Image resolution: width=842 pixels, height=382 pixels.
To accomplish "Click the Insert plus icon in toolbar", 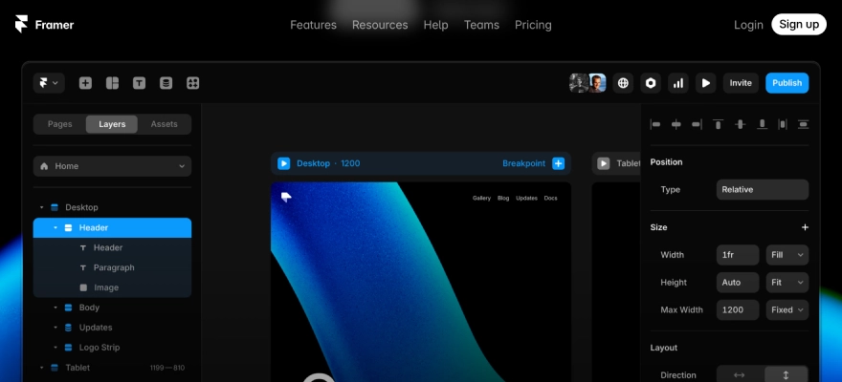I will [x=85, y=83].
